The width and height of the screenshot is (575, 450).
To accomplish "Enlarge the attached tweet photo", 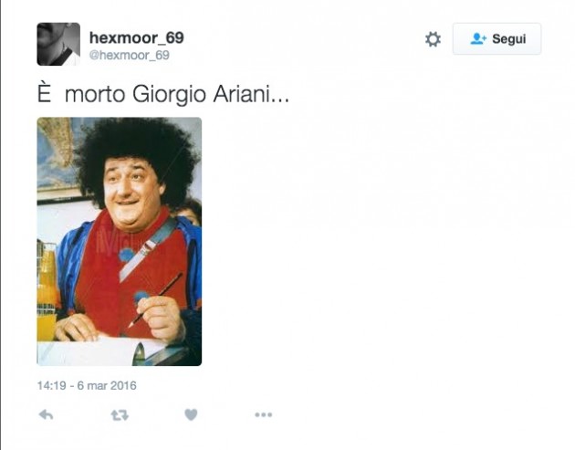I will coord(120,241).
